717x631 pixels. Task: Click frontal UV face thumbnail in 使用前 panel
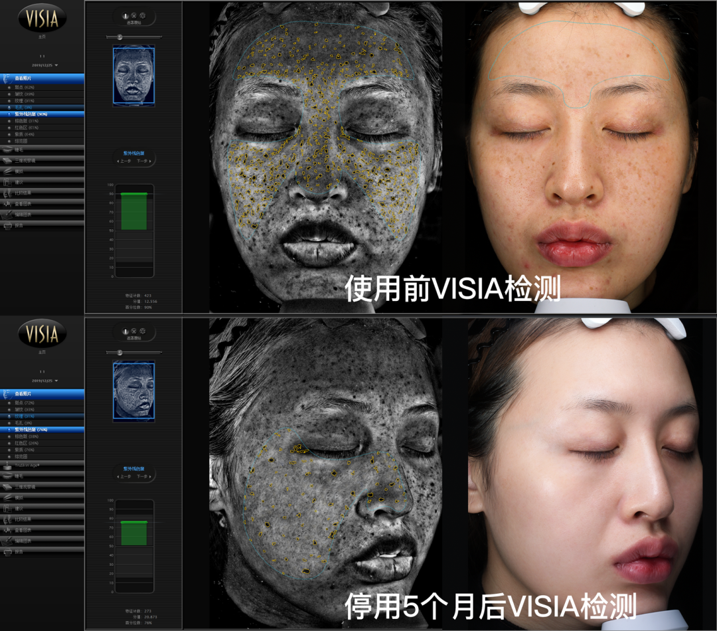pyautogui.click(x=133, y=76)
